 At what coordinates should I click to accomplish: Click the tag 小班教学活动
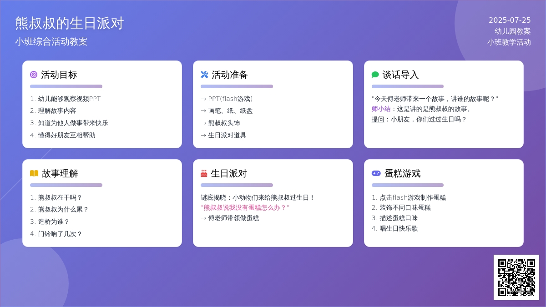509,42
